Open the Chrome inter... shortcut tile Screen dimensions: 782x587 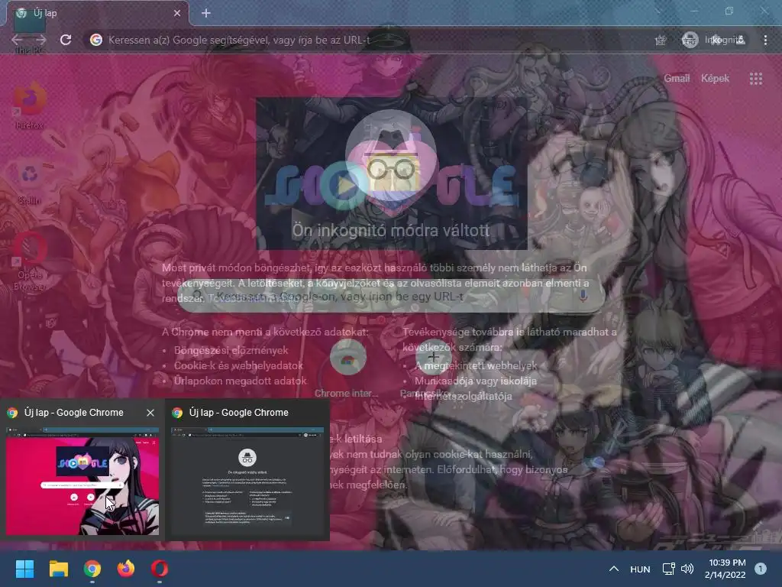pos(347,368)
